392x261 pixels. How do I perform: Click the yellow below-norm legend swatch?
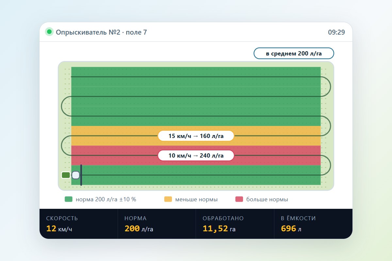tap(168, 199)
